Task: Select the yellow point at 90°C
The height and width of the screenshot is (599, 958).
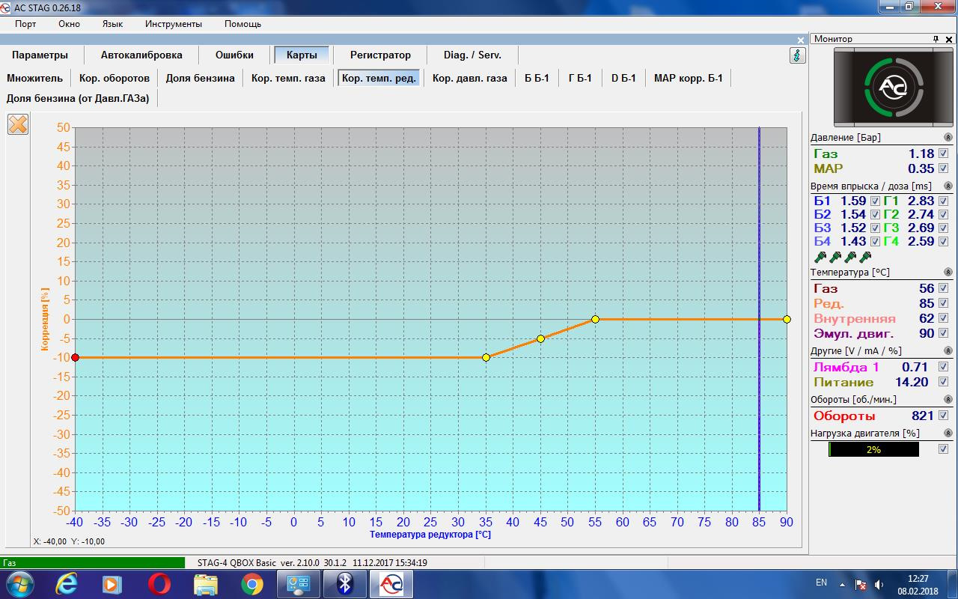Action: pos(787,319)
